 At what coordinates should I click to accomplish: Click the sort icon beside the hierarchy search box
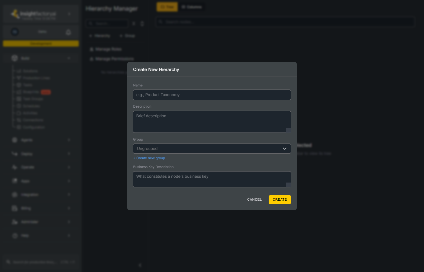142,23
